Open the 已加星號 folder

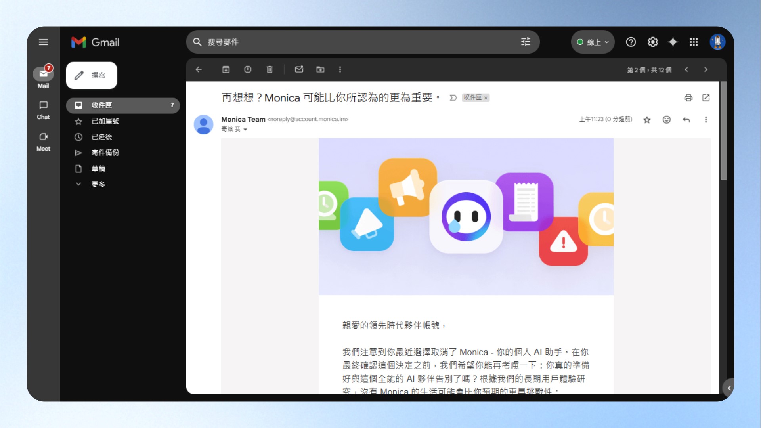(105, 121)
